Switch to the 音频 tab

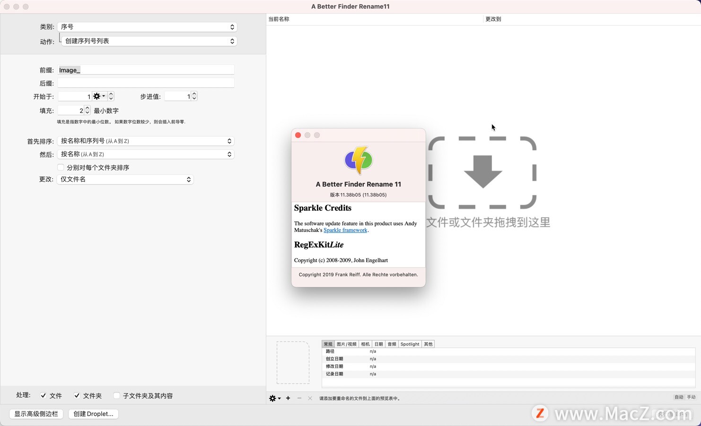tap(392, 344)
